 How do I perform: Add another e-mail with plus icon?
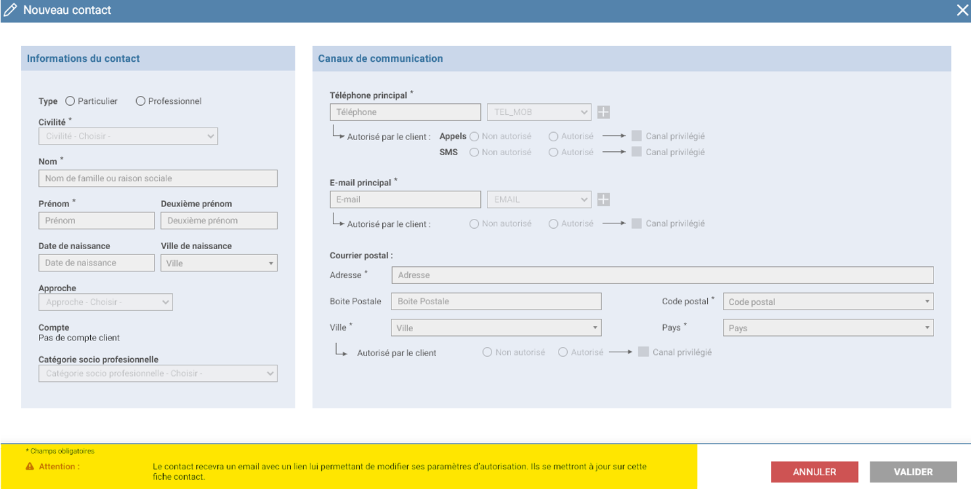(x=603, y=199)
